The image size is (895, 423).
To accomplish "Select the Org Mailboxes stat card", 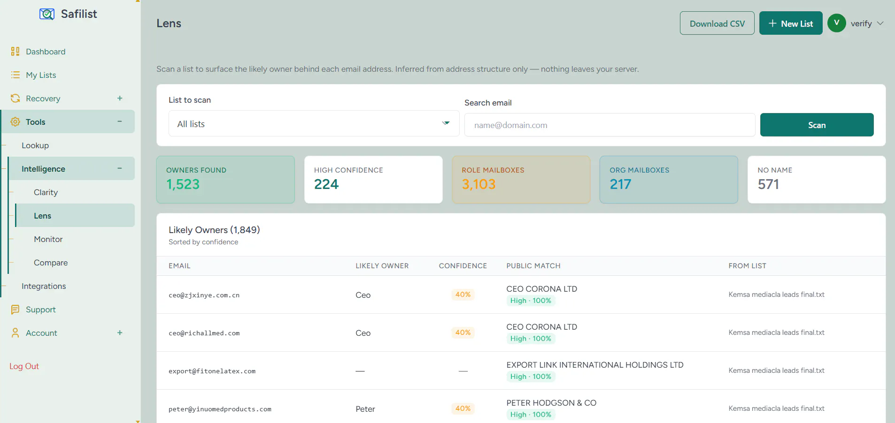I will click(669, 180).
